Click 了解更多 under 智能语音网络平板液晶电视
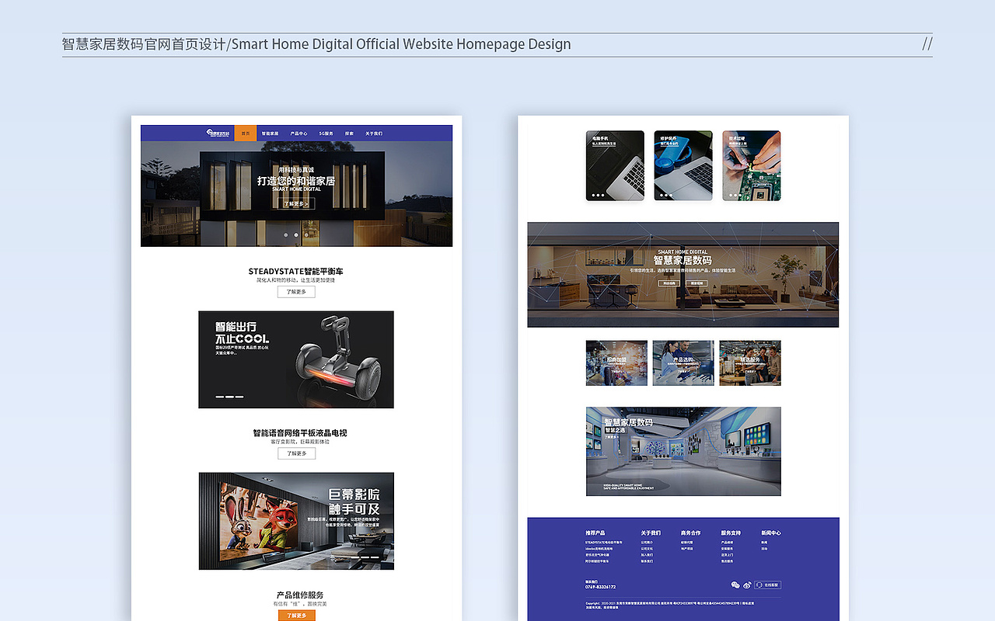This screenshot has height=621, width=995. (296, 453)
